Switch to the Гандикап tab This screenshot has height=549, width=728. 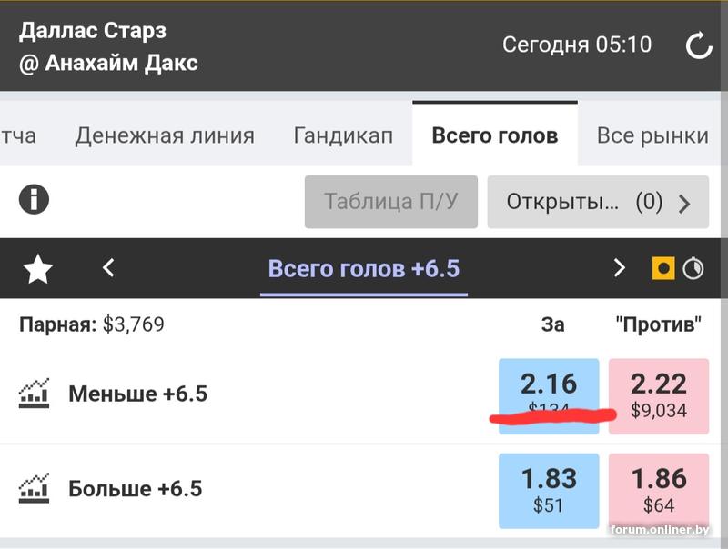pyautogui.click(x=343, y=136)
